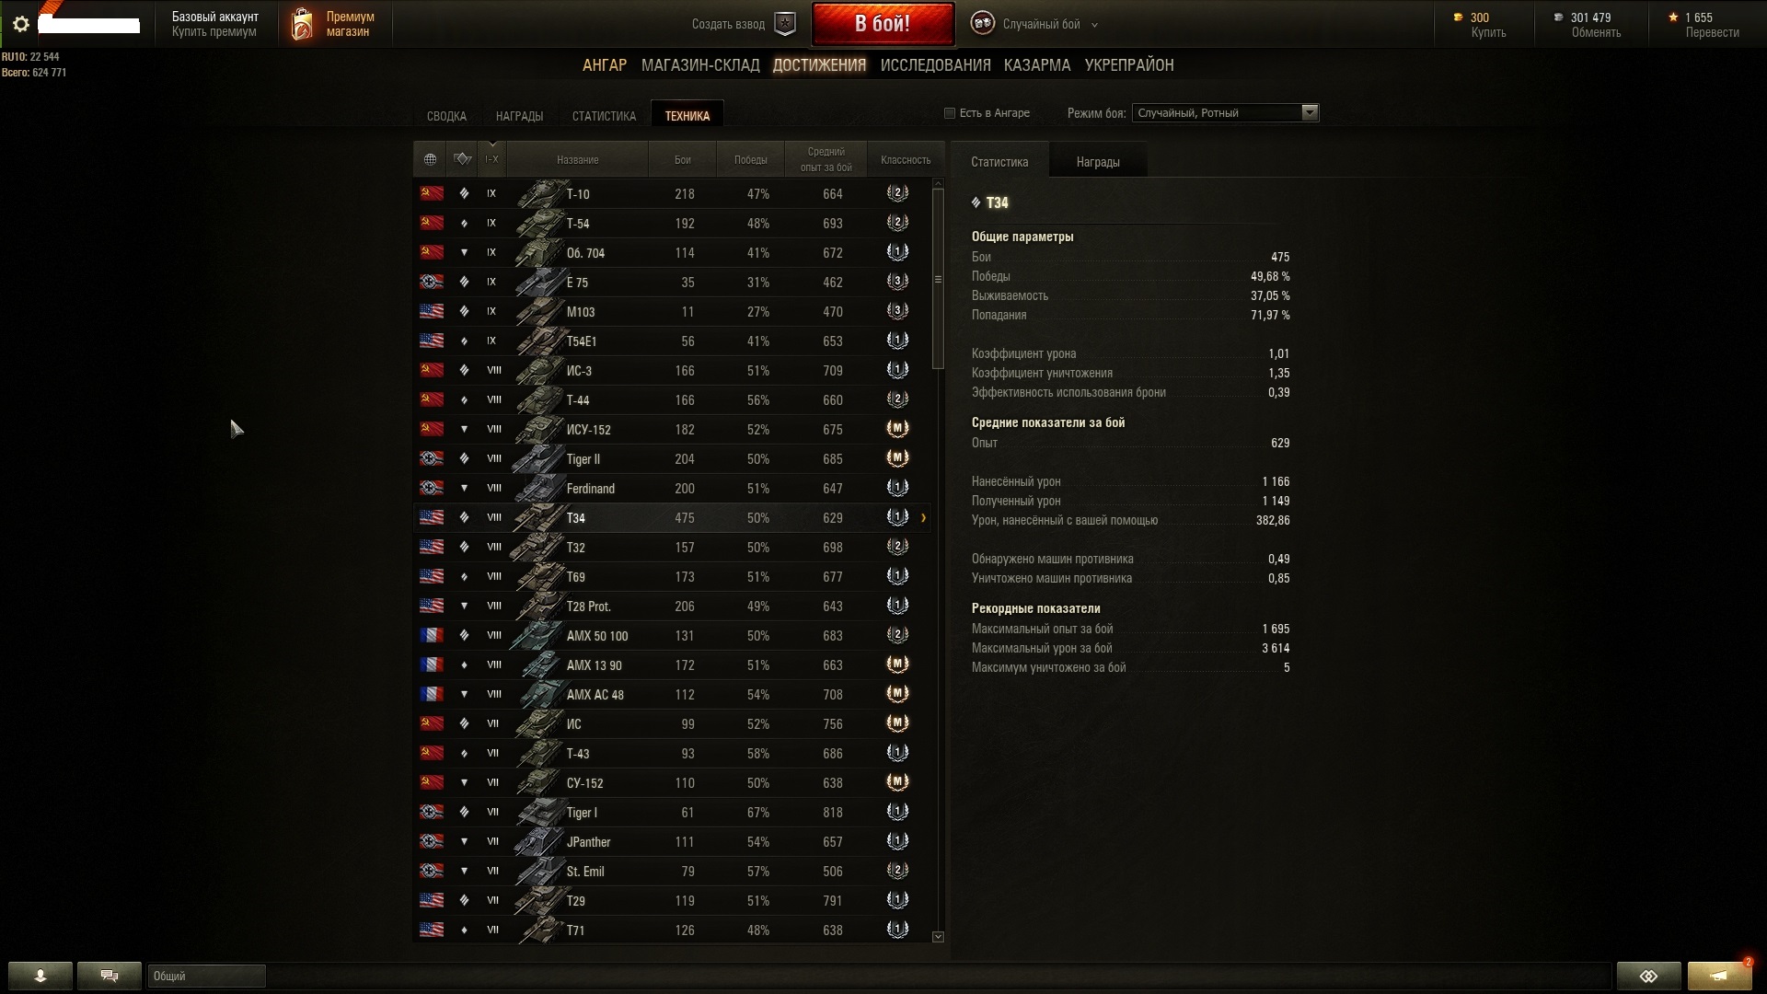Click 'Купить премиум' link
Viewport: 1767px width, 994px height.
click(214, 32)
